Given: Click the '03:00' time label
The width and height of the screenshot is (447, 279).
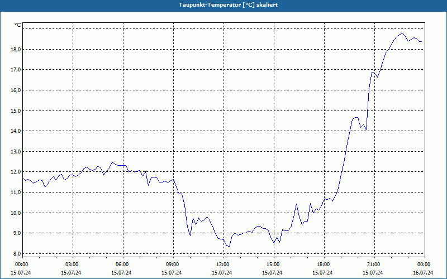Looking at the screenshot, I should 72,264.
